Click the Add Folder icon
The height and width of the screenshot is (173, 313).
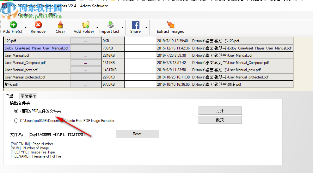[85, 25]
